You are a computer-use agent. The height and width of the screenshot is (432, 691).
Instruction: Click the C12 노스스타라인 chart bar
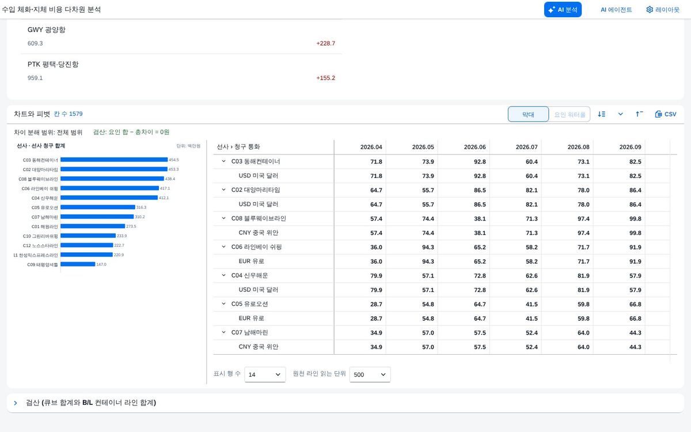click(87, 245)
